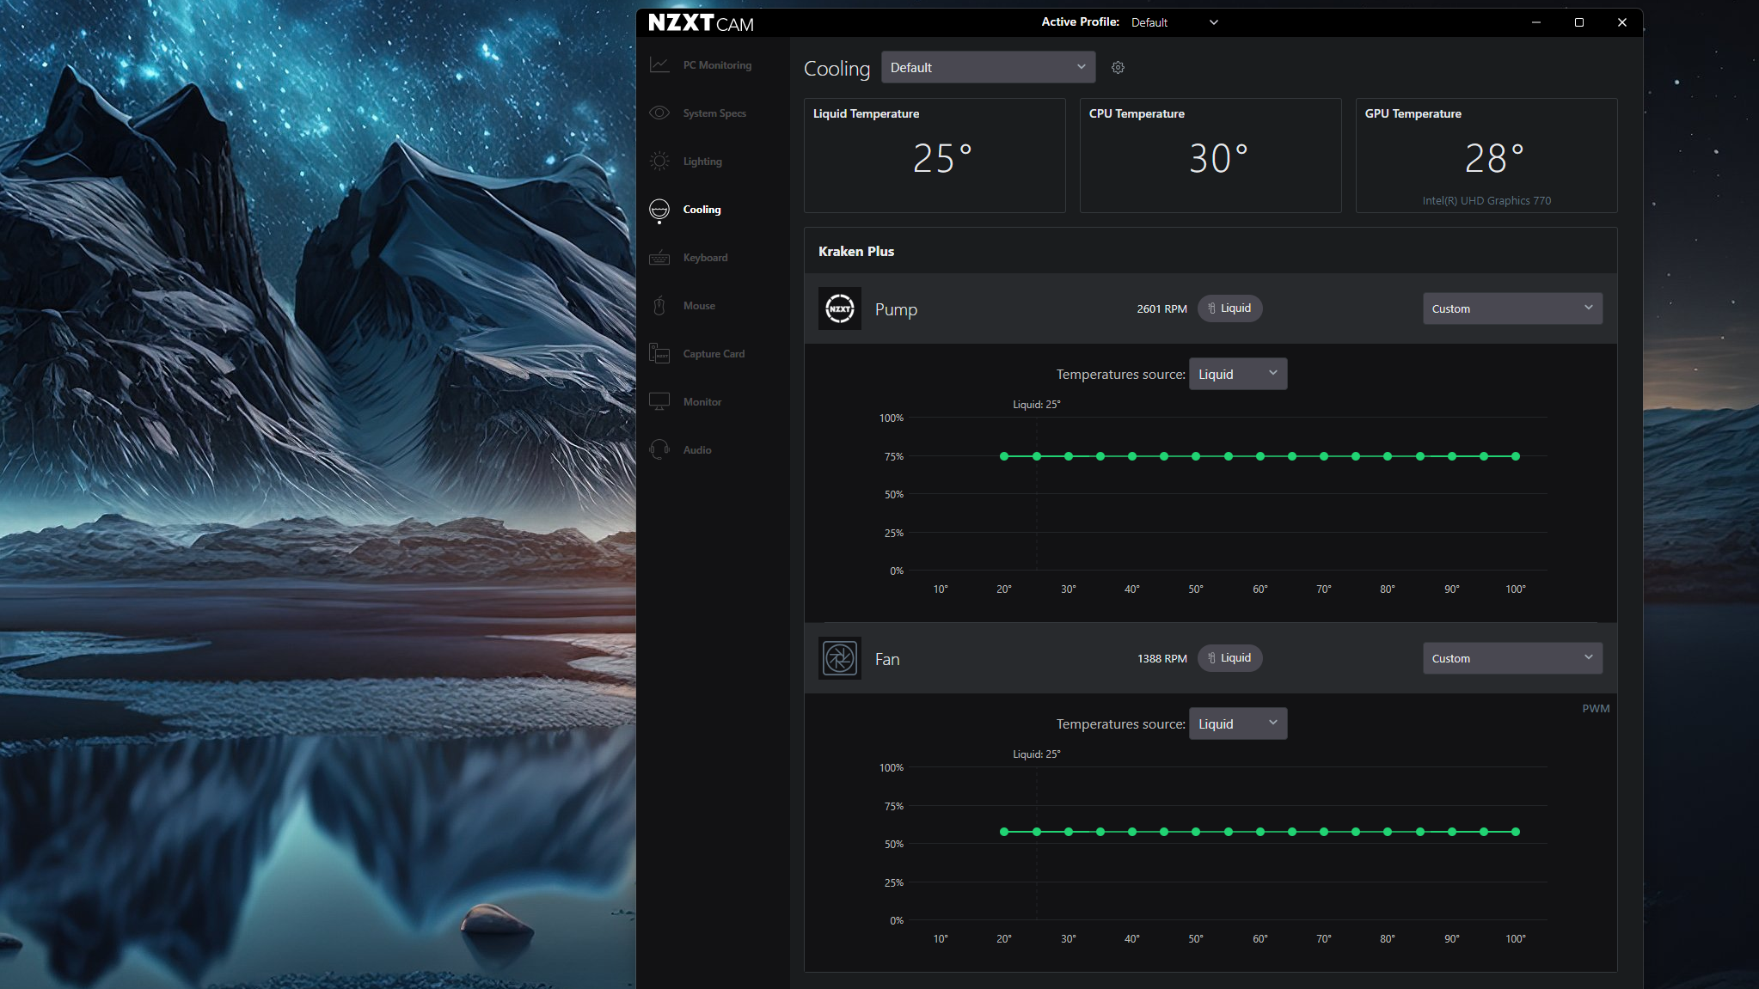
Task: Click the Cooling sidebar icon
Action: tap(659, 210)
